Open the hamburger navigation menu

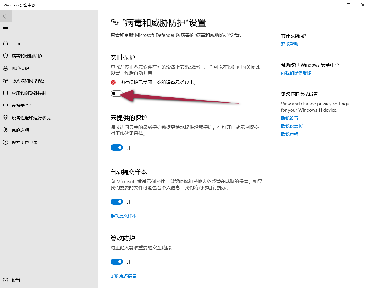(6, 29)
